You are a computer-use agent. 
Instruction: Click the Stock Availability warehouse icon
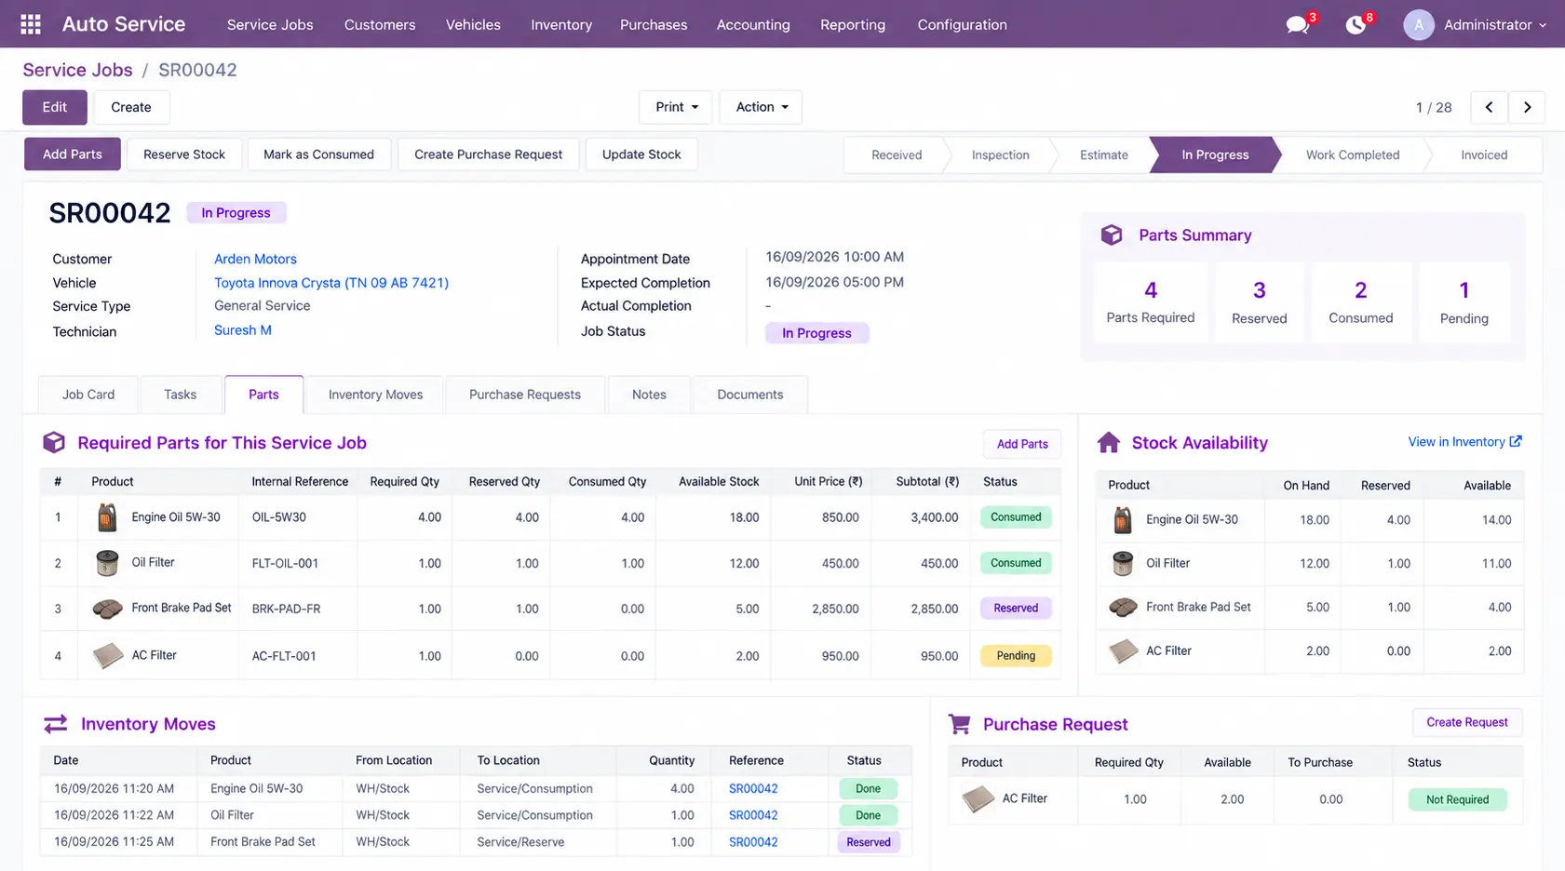pyautogui.click(x=1109, y=443)
